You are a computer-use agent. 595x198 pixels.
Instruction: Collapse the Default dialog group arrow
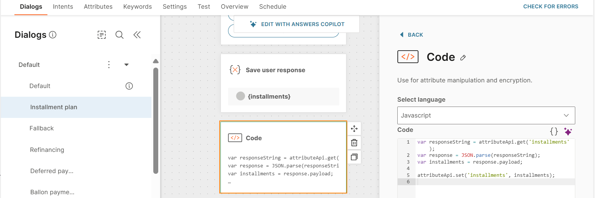[x=127, y=65]
